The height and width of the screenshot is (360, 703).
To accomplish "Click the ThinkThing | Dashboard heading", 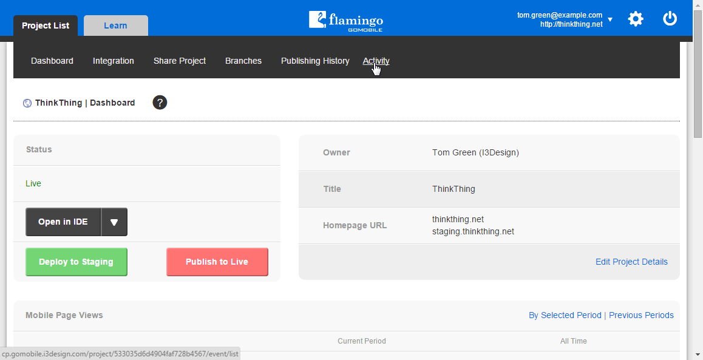I will tap(85, 103).
